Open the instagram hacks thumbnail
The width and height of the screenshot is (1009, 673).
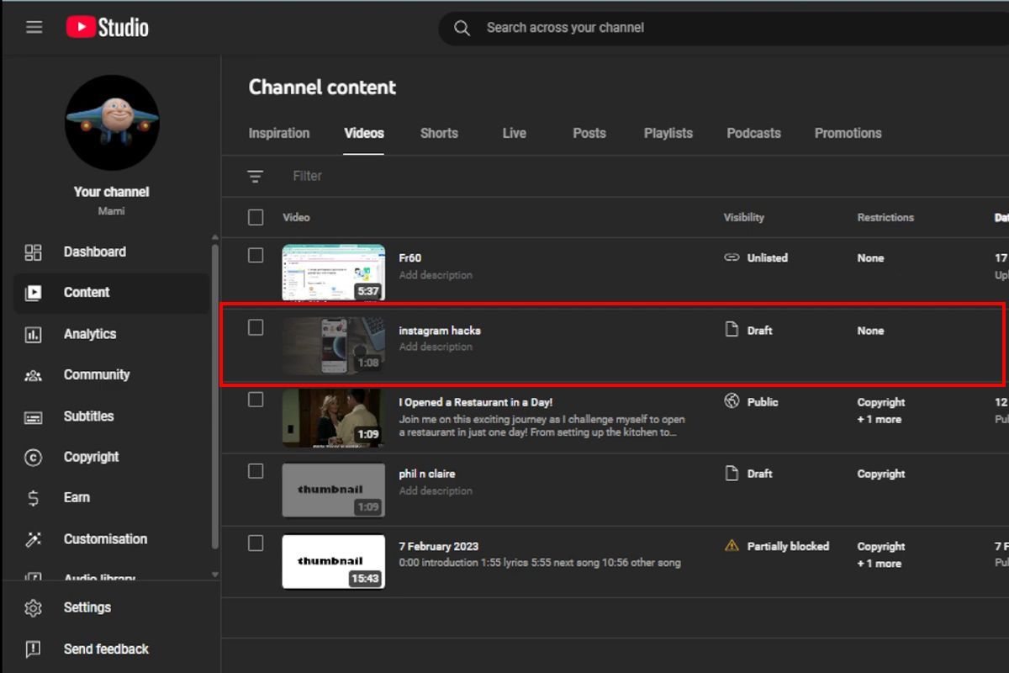click(334, 345)
